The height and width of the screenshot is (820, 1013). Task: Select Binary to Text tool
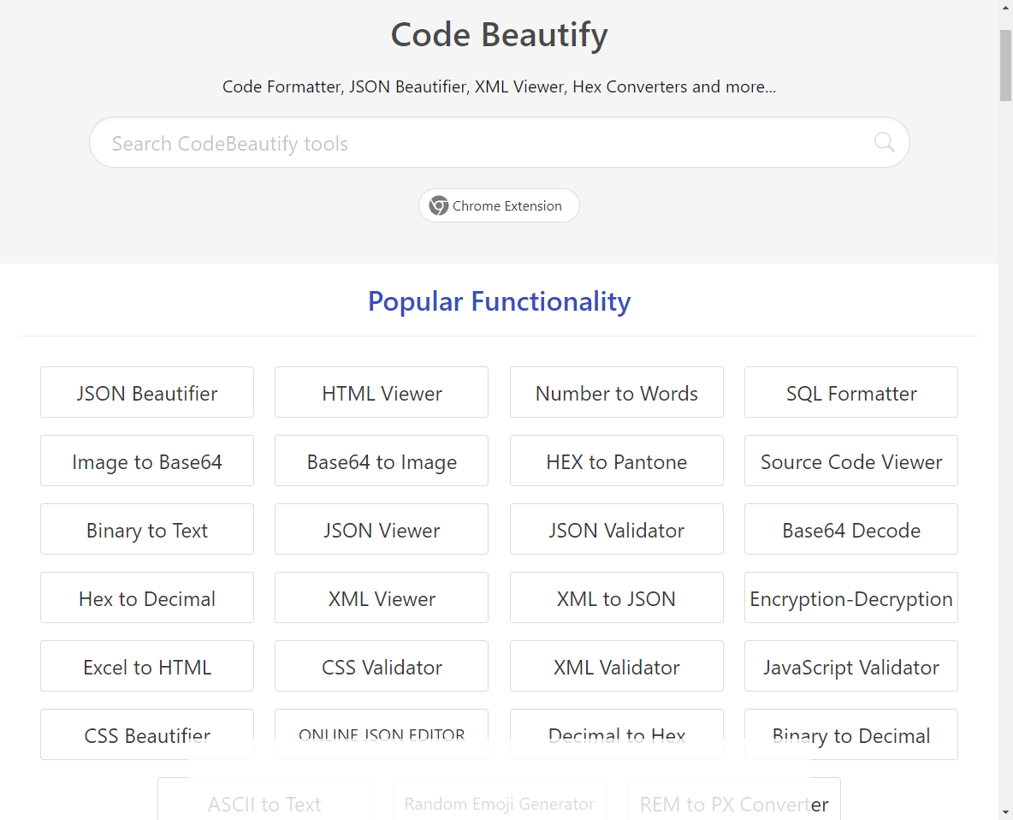click(147, 530)
